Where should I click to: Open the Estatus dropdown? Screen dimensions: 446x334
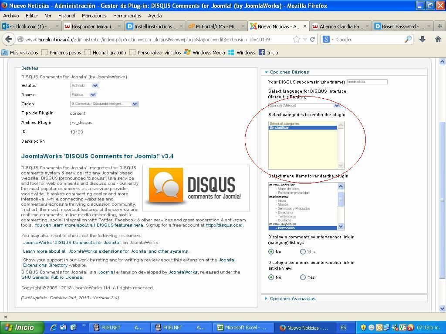(84, 85)
